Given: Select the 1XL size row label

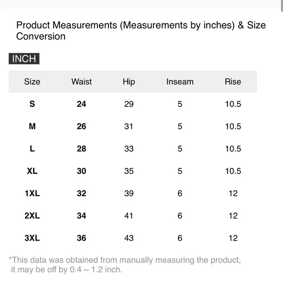Looking at the screenshot, I should [32, 193].
